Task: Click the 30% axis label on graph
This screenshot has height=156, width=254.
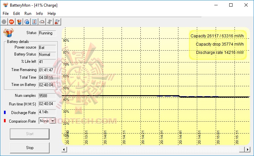Action: (x=66, y=112)
